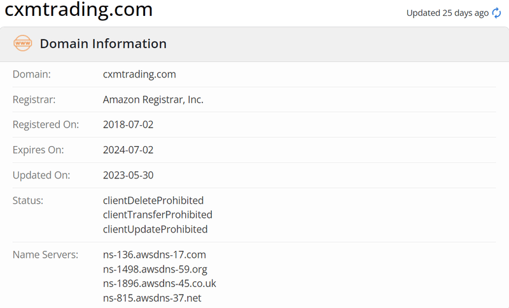
Task: Click the Registrar: field label
Action: coord(34,100)
